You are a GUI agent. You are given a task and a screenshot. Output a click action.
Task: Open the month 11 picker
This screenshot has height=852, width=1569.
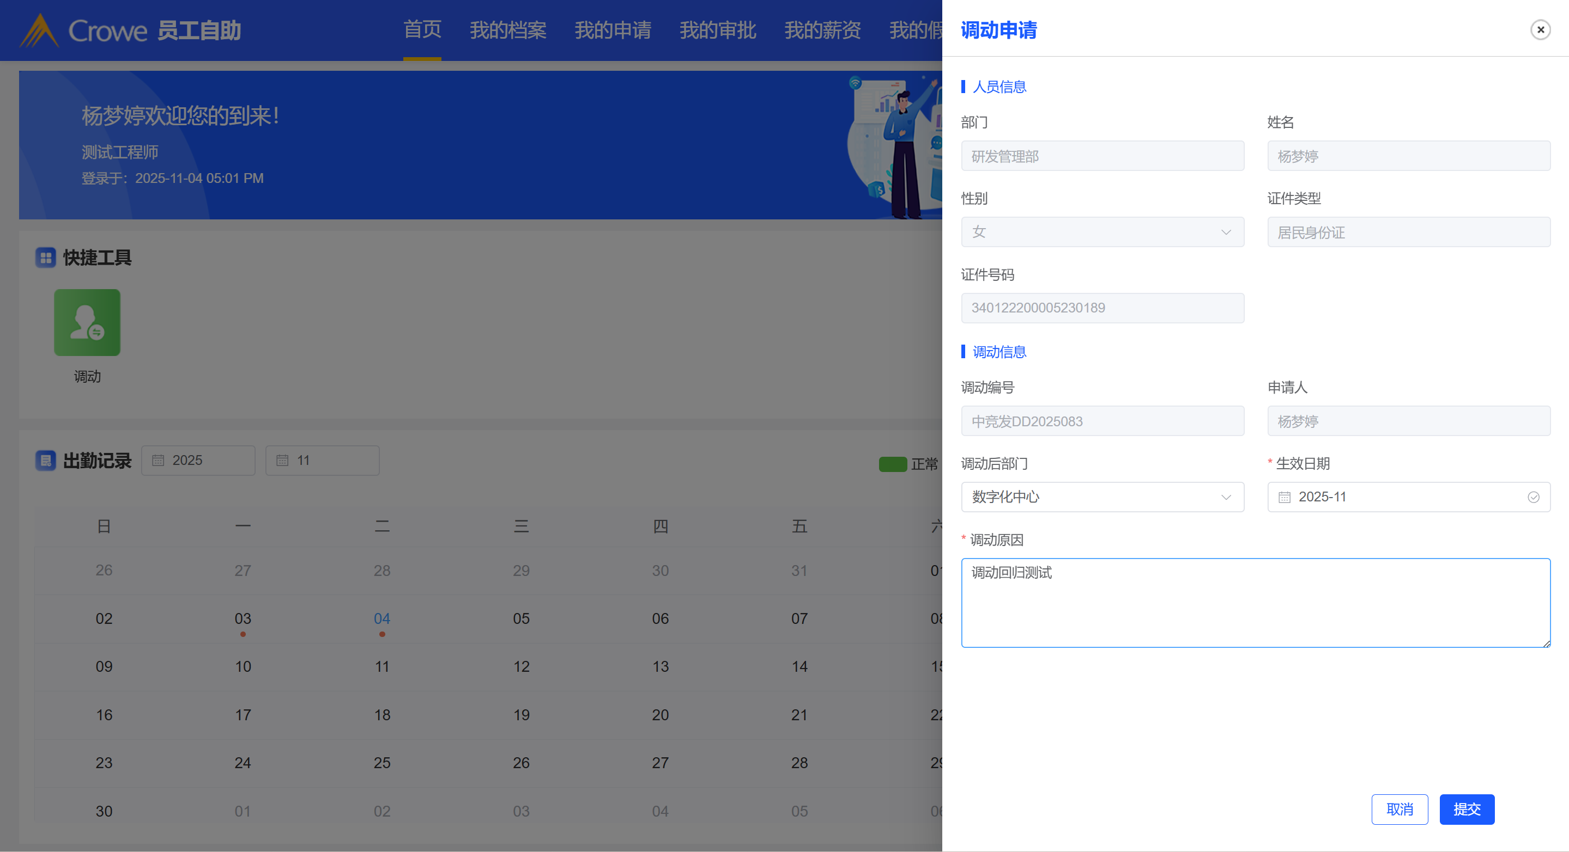[322, 461]
